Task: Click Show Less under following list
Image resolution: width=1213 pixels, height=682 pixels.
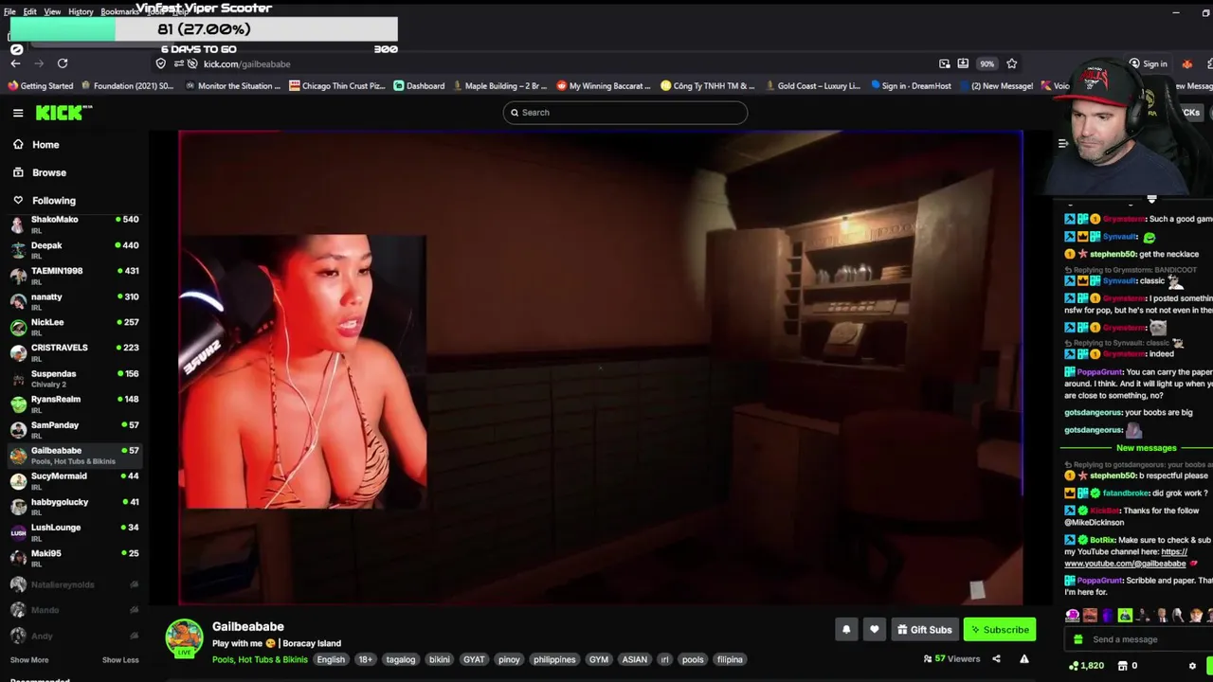Action: click(120, 660)
